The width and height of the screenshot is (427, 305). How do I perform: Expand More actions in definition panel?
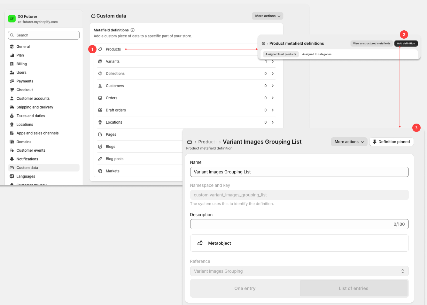pos(349,142)
